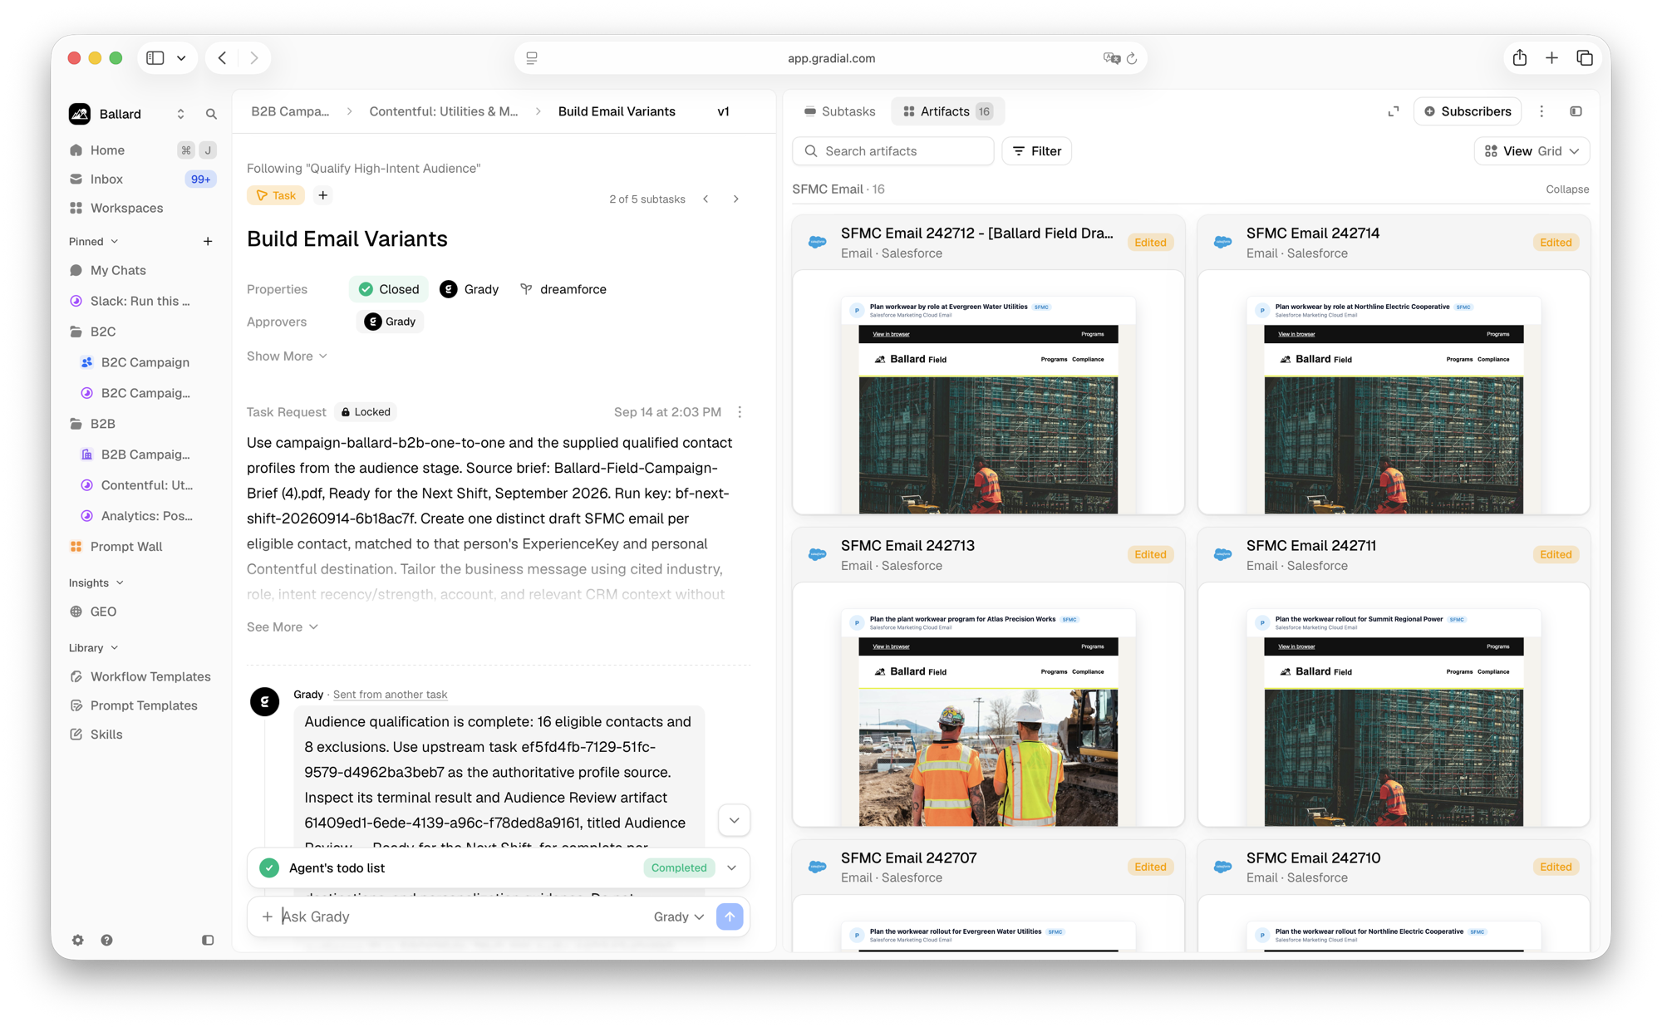The width and height of the screenshot is (1662, 1027).
Task: Open Task Request more options menu
Action: click(x=740, y=412)
